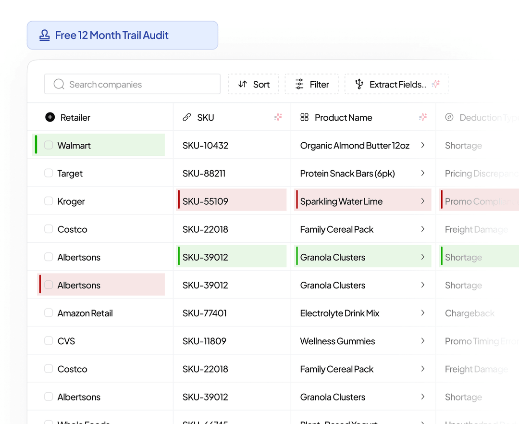Click the sparkle icon beside Extract Fields
This screenshot has height=424, width=519.
click(436, 84)
